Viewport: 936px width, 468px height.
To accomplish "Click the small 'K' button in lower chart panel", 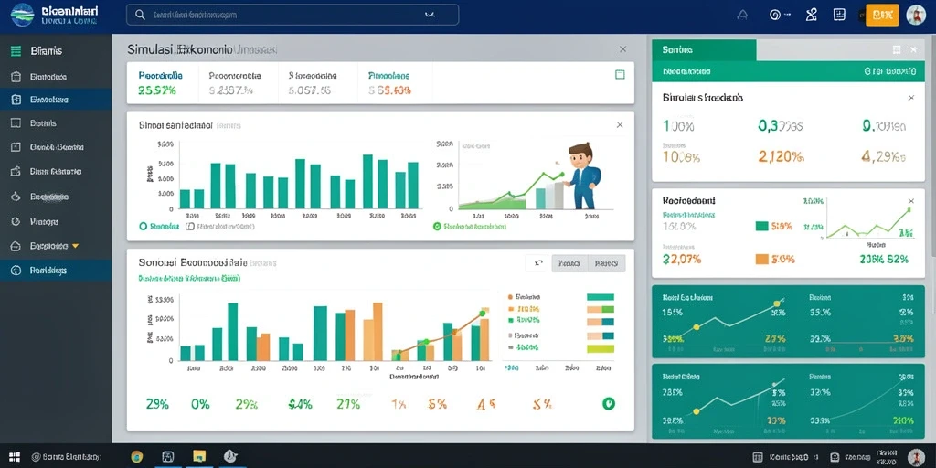I will [x=537, y=263].
